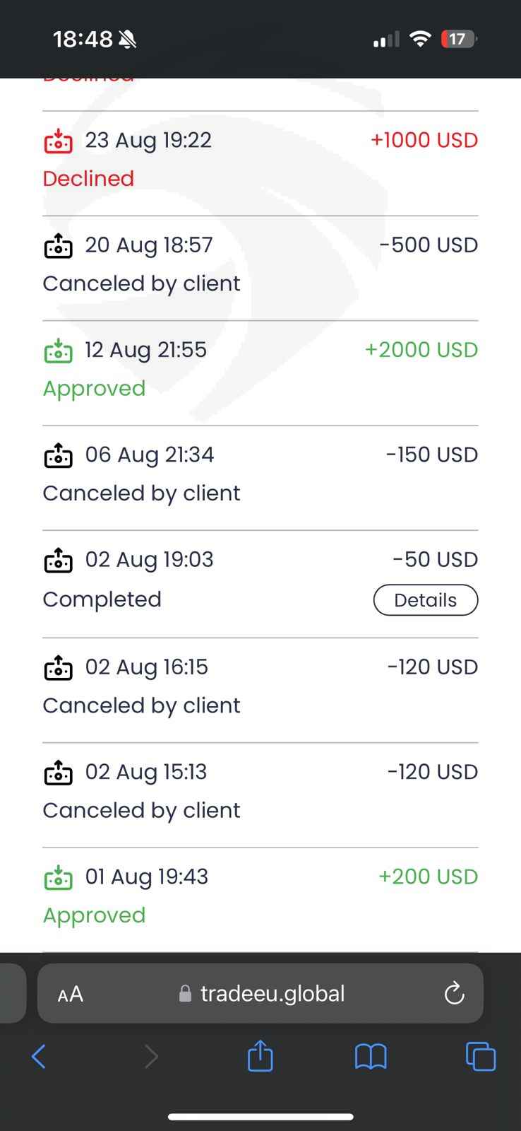Screen dimensions: 521x1131
Task: Reload the tradeeu.global page
Action: pyautogui.click(x=454, y=994)
